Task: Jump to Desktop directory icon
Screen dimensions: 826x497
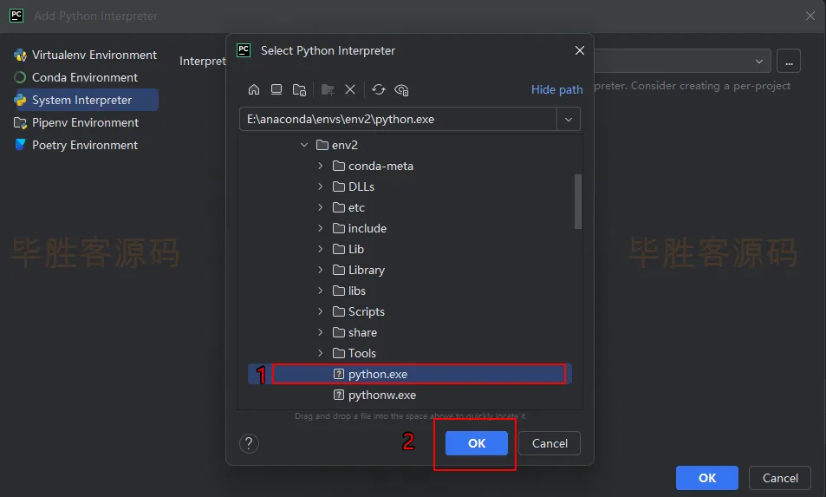Action: [x=276, y=89]
